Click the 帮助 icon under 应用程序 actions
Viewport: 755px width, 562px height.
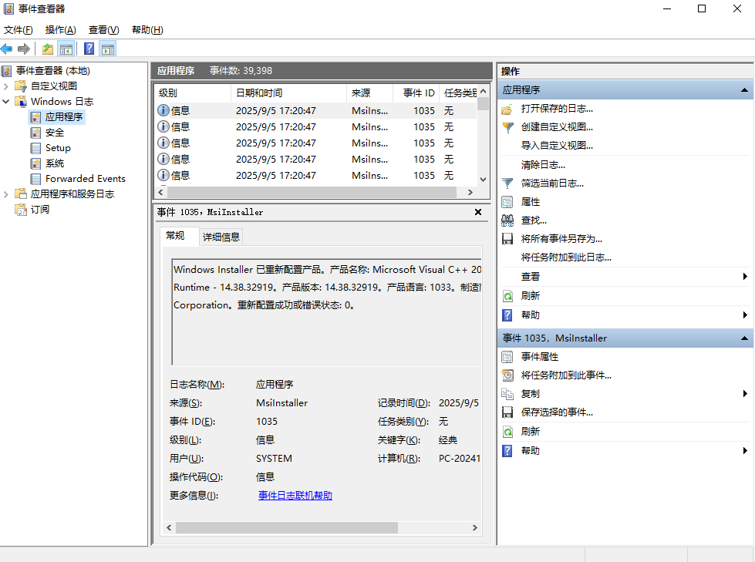click(x=507, y=315)
